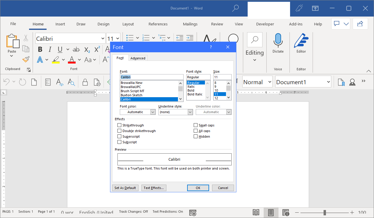The image size is (374, 218).
Task: Apply Italic formatting in ribbon
Action: [x=50, y=50]
